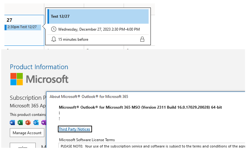Click the OneNote app icon
Image resolution: width=246 pixels, height=150 pixels.
(x=43, y=123)
